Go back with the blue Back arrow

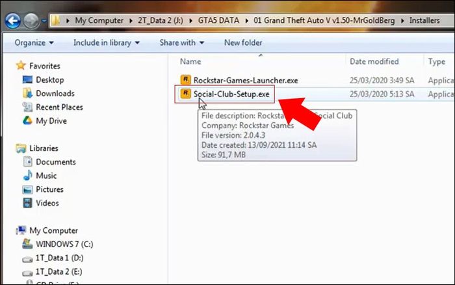click(12, 21)
